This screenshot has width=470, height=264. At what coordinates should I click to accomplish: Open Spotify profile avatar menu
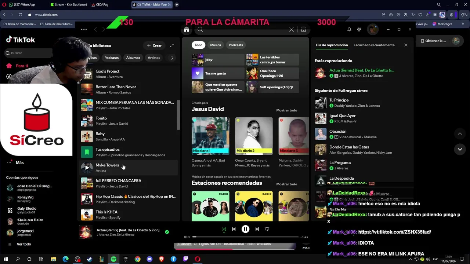coord(373,29)
